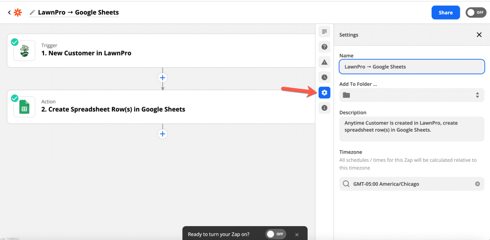Edit the Zap title LawnPro → Google Sheets

coord(78,12)
